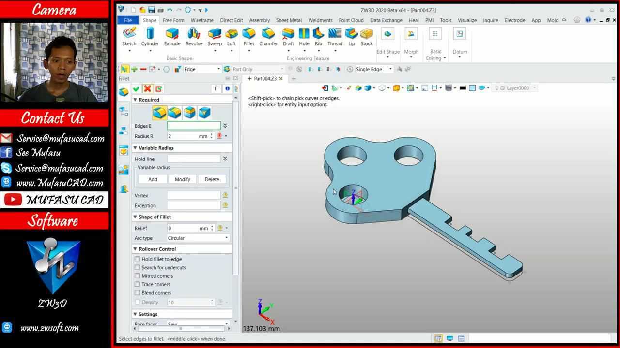Screen dimensions: 620x348
Task: Collapse the Variable Radius section
Action: (135, 148)
